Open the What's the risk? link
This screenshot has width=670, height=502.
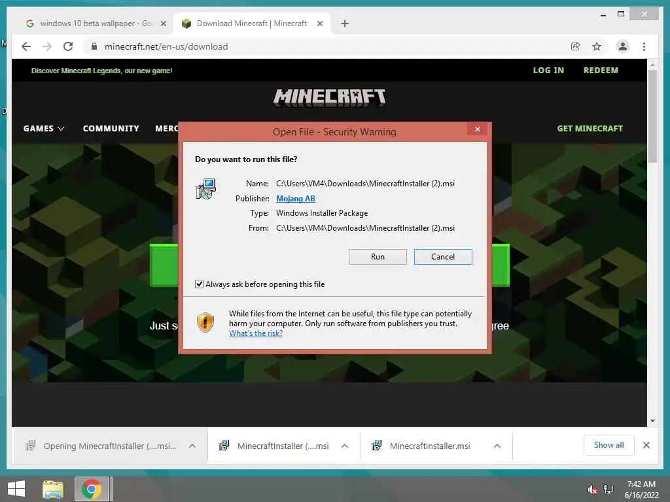click(x=256, y=333)
